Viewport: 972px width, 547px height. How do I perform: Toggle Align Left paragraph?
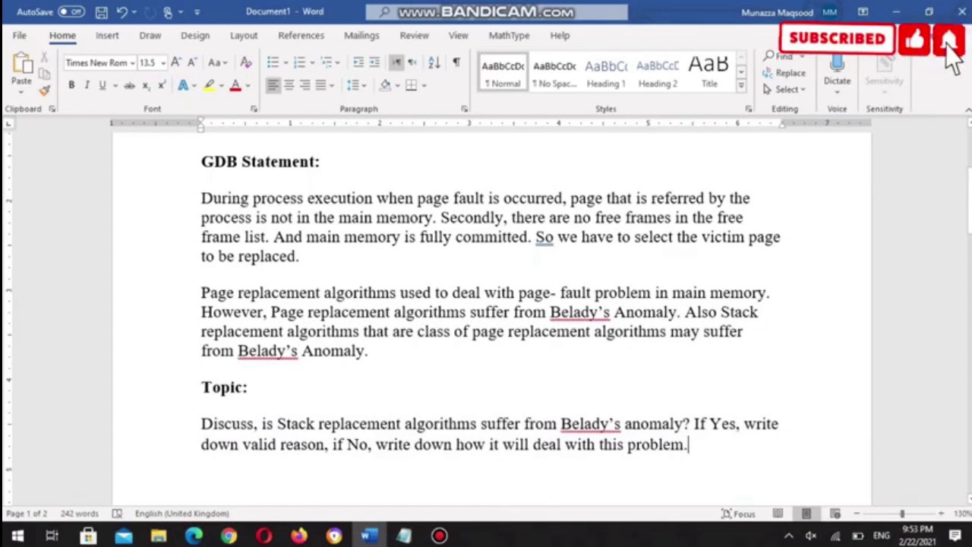click(x=273, y=85)
